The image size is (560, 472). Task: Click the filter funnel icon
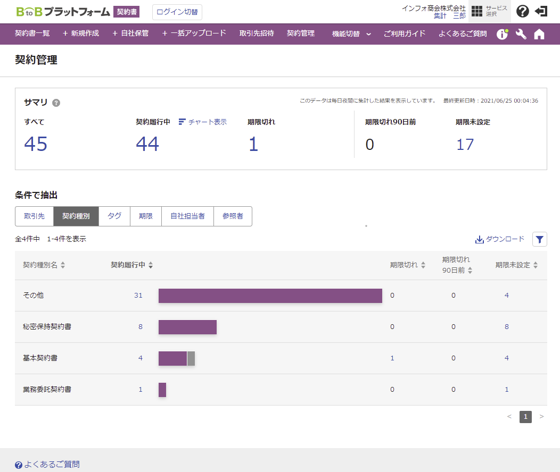[x=539, y=239]
